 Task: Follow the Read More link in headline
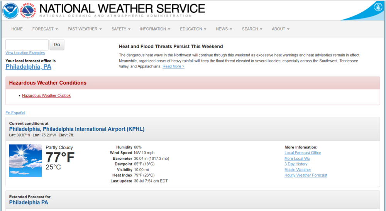[173, 66]
